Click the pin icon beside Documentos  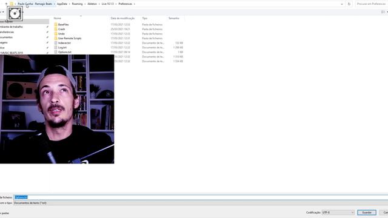47,38
